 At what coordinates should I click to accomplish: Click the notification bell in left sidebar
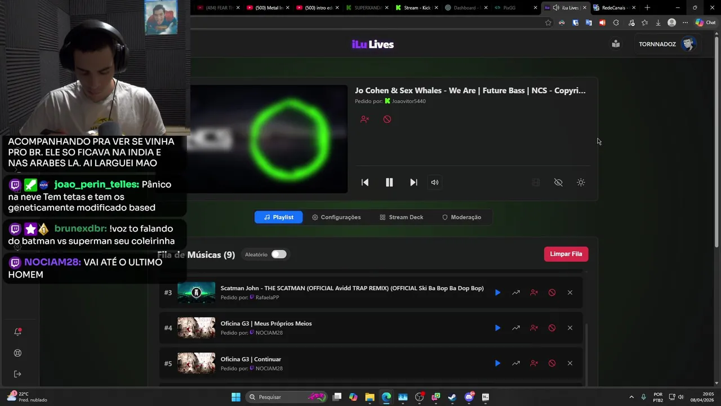[17, 332]
